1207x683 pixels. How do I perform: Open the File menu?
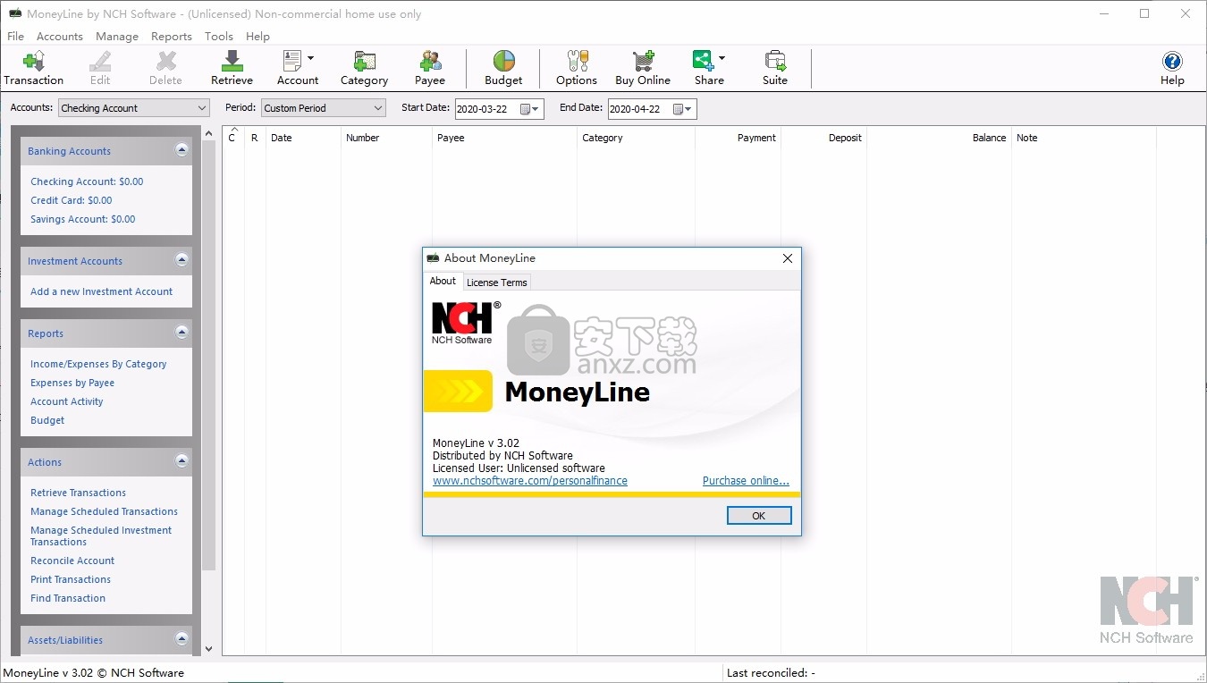coord(15,37)
